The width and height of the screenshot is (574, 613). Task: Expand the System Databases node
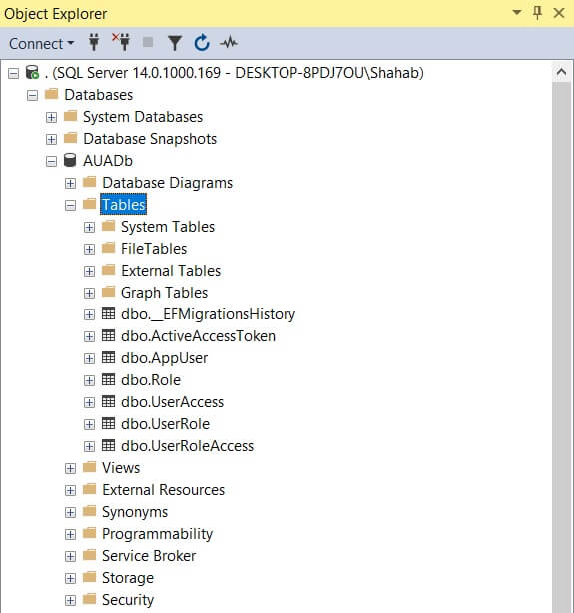click(x=51, y=117)
